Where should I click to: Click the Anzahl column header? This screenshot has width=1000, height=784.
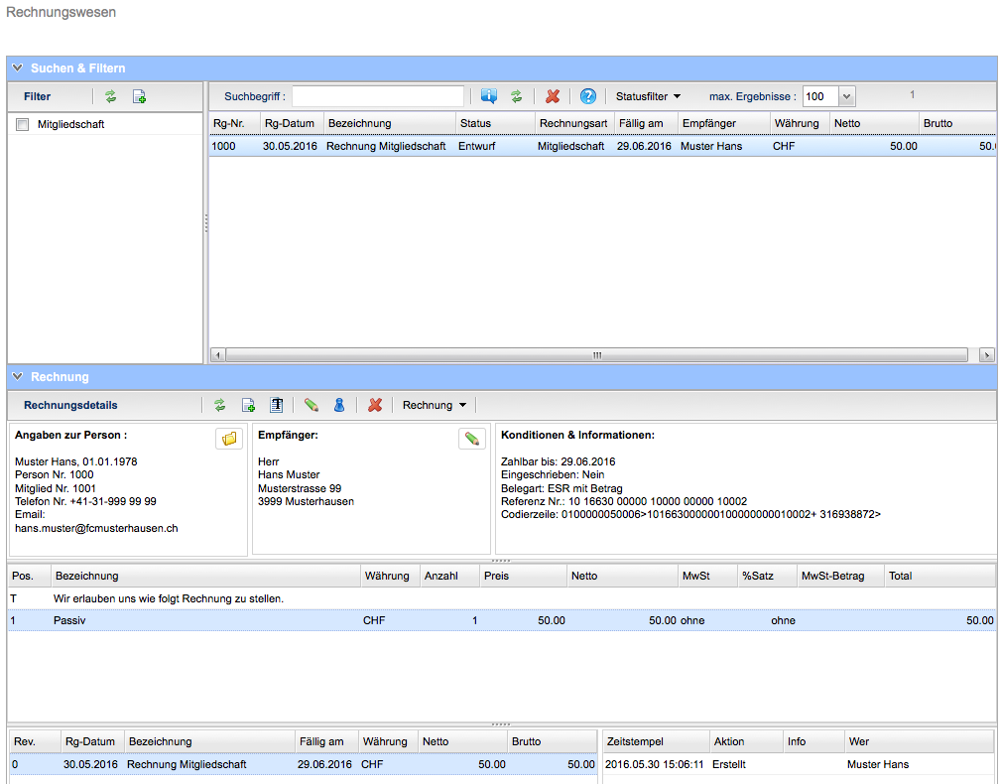pyautogui.click(x=449, y=576)
